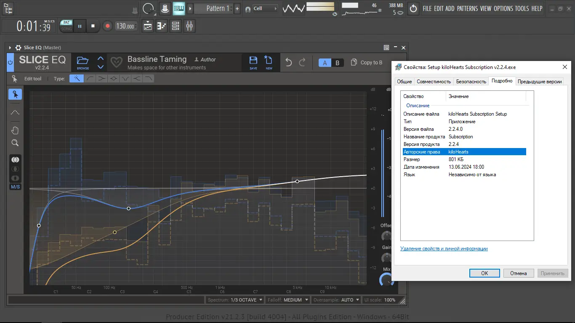Screen dimensions: 575x323
Task: Open the PATTERNS menu
Action: coord(467,8)
